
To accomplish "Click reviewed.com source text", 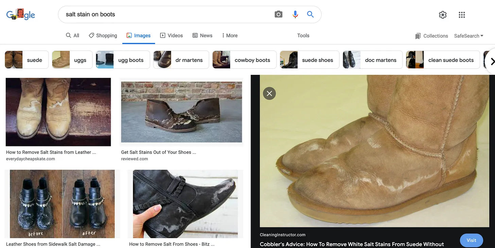I will tap(134, 159).
